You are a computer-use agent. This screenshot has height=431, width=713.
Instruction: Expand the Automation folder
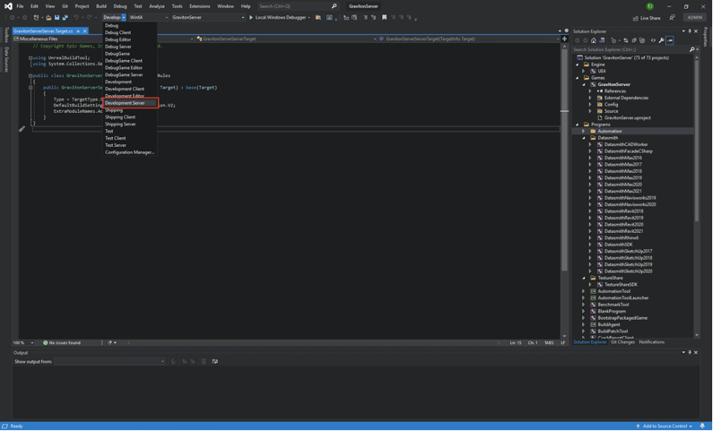583,131
